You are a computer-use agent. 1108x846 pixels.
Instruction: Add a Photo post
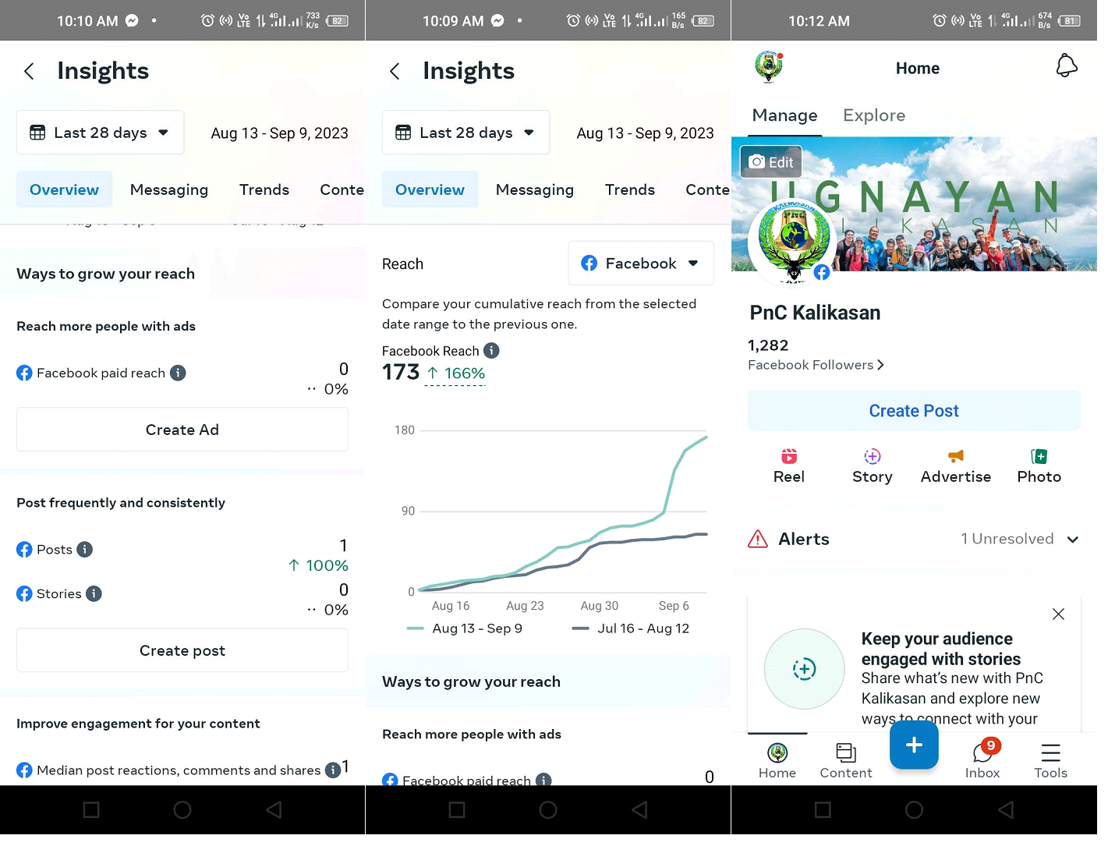[x=1039, y=466]
